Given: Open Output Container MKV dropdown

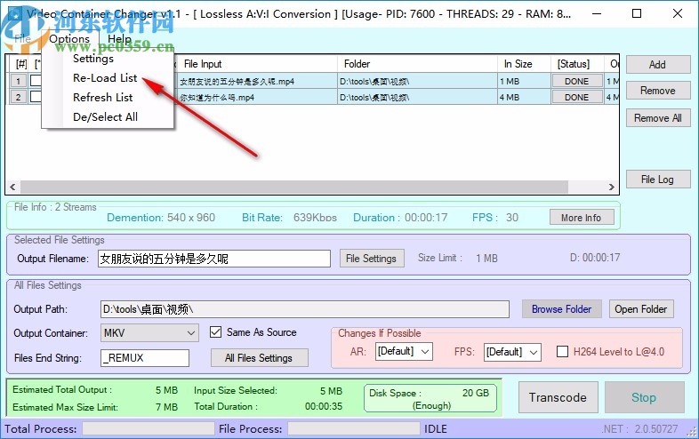Looking at the screenshot, I should click(149, 333).
